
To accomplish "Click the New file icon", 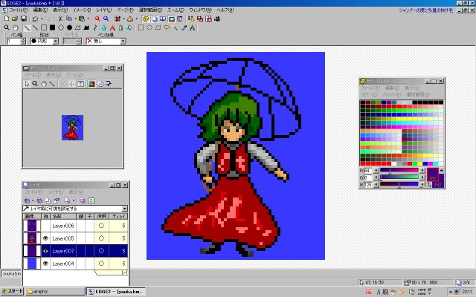I will [7, 19].
